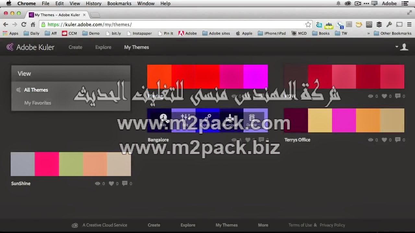Click the Chromecast cast extension icon
The height and width of the screenshot is (233, 415).
[399, 25]
